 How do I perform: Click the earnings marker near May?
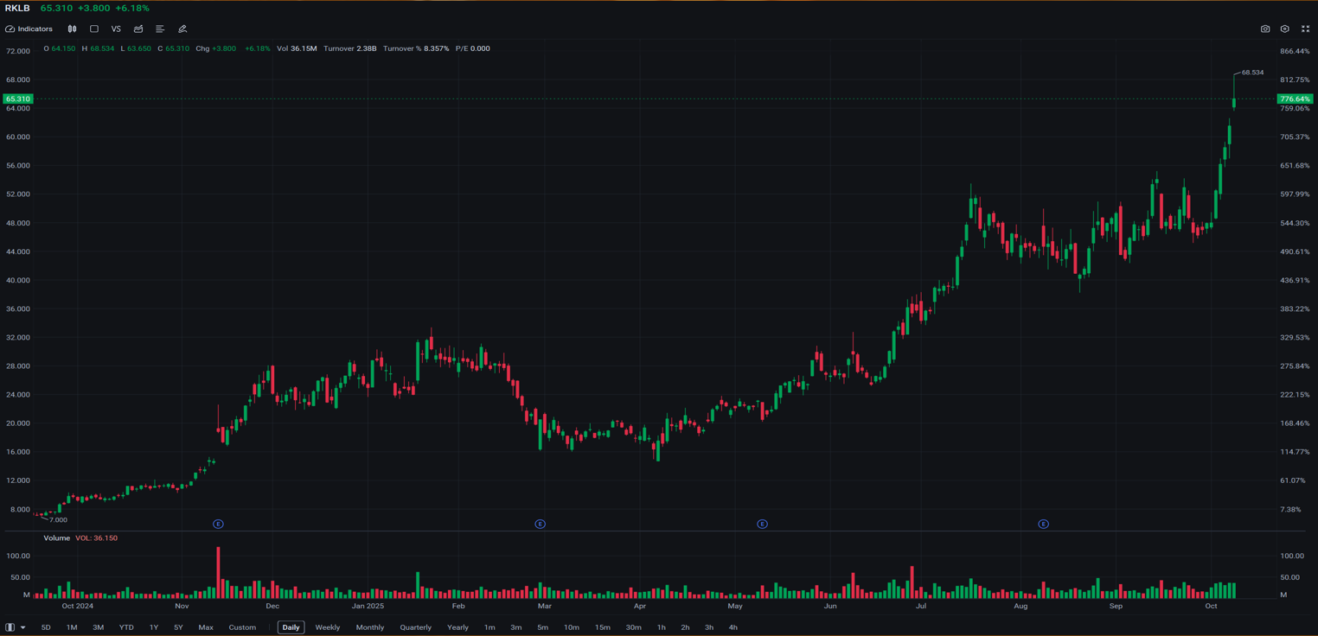tap(762, 525)
